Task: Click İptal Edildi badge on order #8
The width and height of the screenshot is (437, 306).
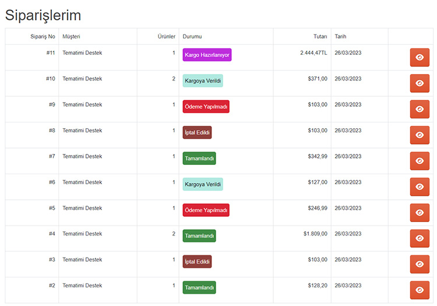Action: tap(197, 132)
